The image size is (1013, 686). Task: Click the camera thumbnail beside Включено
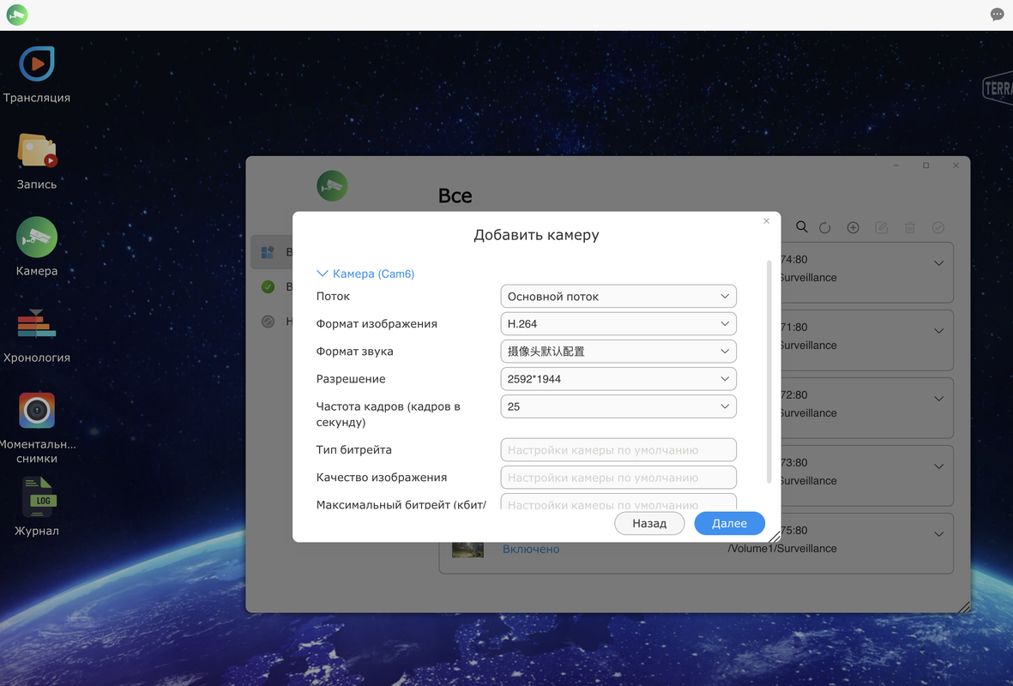(467, 549)
